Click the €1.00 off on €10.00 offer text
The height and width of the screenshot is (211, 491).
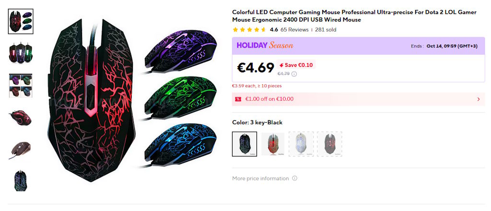coord(269,99)
